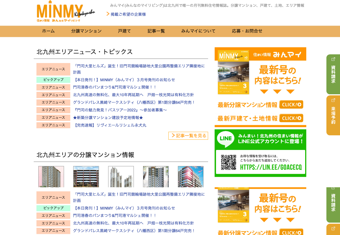Click the 北九州エリアの分譲マンション情報 heading
This screenshot has width=340, height=235.
click(x=85, y=155)
